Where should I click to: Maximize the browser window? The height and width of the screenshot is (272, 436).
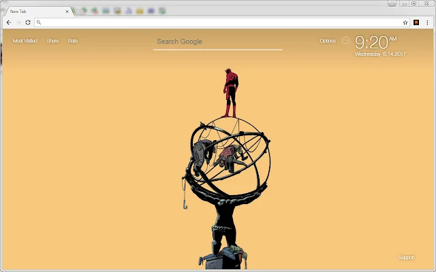(414, 3)
